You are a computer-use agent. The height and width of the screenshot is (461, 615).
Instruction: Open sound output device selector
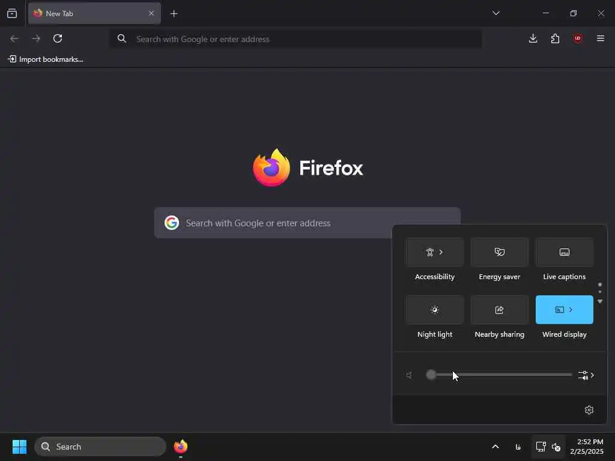click(x=586, y=375)
